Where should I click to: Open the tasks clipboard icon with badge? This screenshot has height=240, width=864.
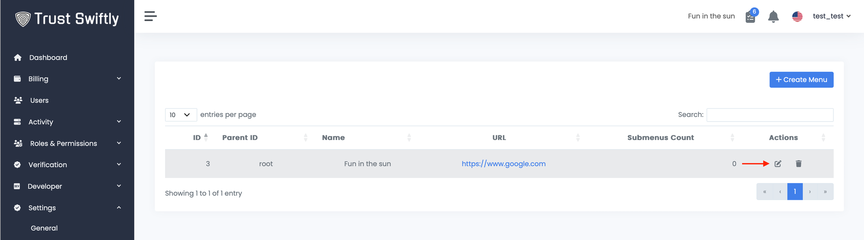tap(750, 17)
